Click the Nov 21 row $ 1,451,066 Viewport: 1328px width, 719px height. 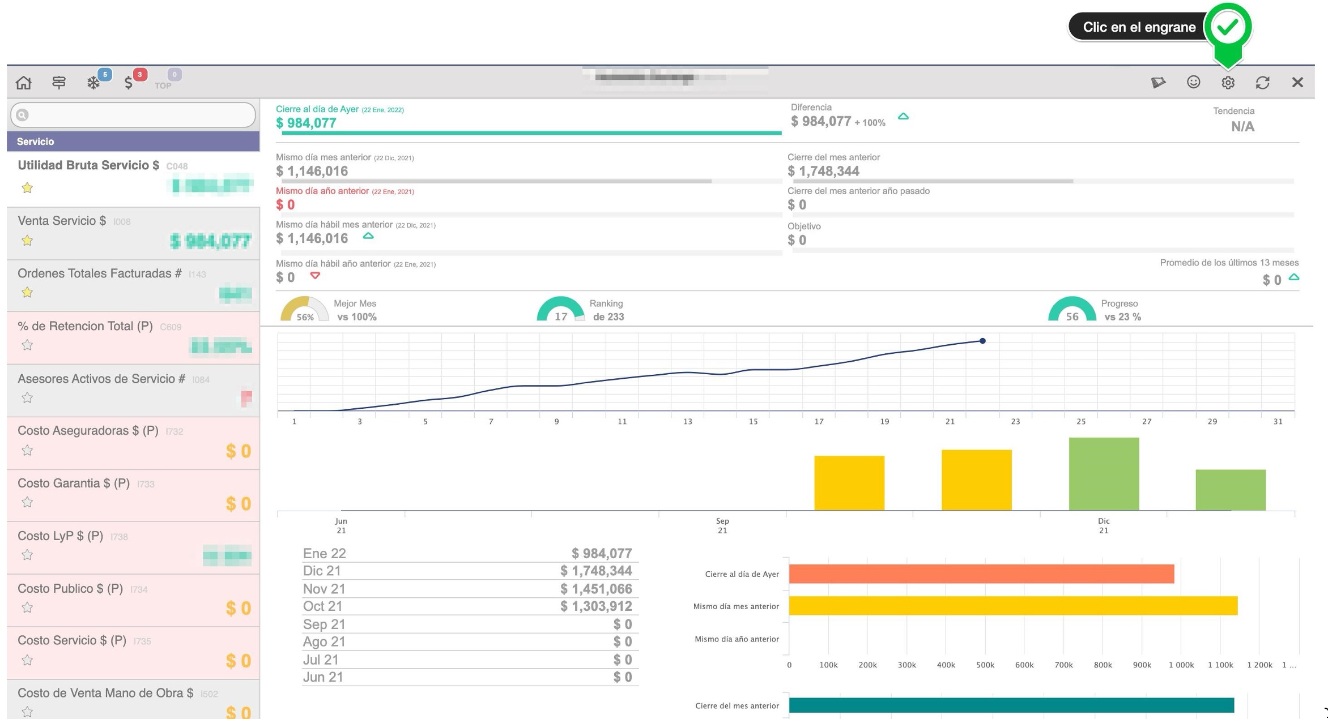(x=470, y=589)
